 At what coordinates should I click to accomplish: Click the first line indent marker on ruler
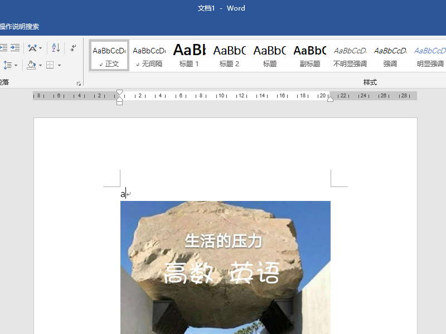pyautogui.click(x=119, y=92)
